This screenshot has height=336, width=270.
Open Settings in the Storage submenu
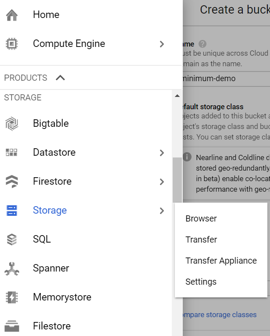pos(201,282)
